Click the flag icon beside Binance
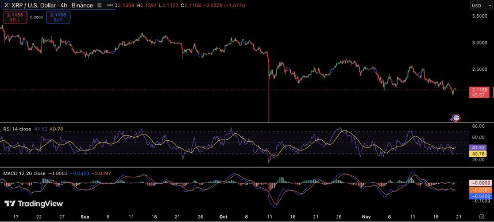The width and height of the screenshot is (494, 222). coord(100,5)
